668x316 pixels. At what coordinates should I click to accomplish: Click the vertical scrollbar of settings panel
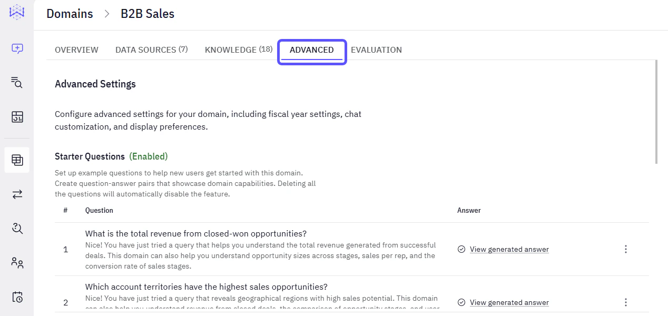click(x=656, y=112)
